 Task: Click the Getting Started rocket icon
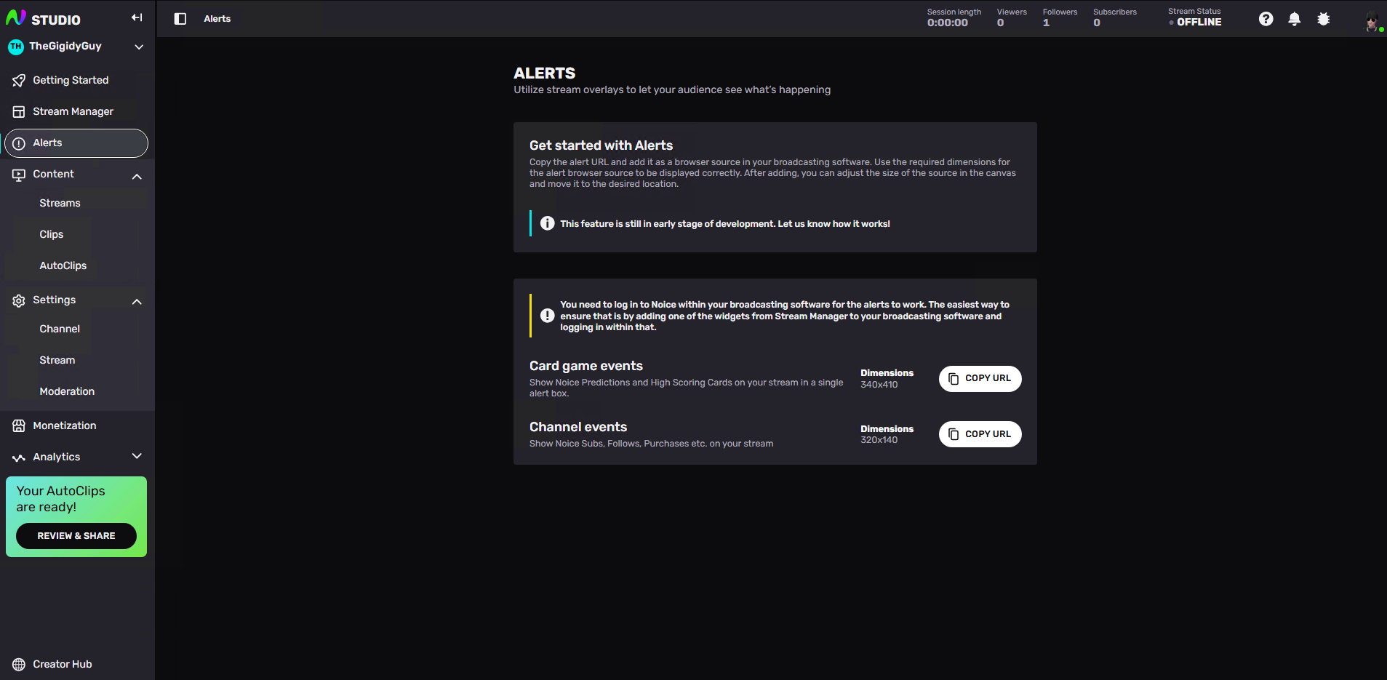[19, 81]
